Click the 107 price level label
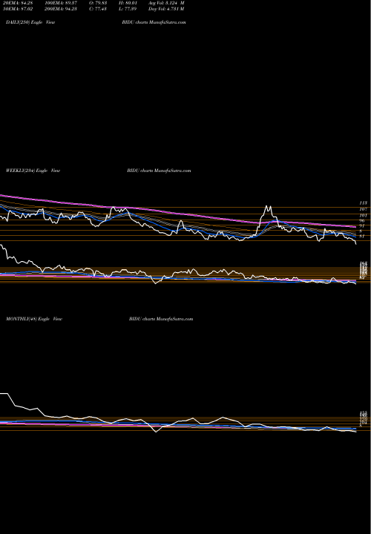Image resolution: width=371 pixels, height=534 pixels. [363, 208]
